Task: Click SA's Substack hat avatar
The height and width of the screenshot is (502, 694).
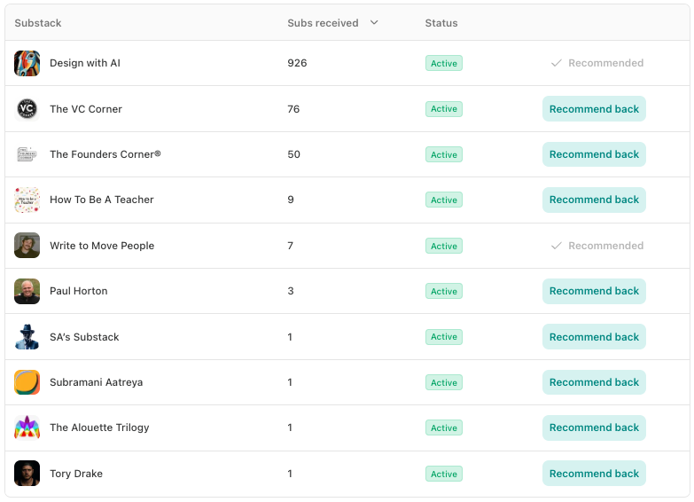Action: tap(27, 337)
